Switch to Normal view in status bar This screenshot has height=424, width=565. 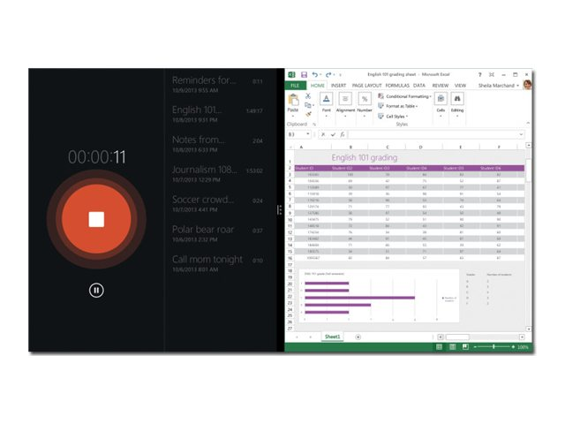click(x=439, y=347)
